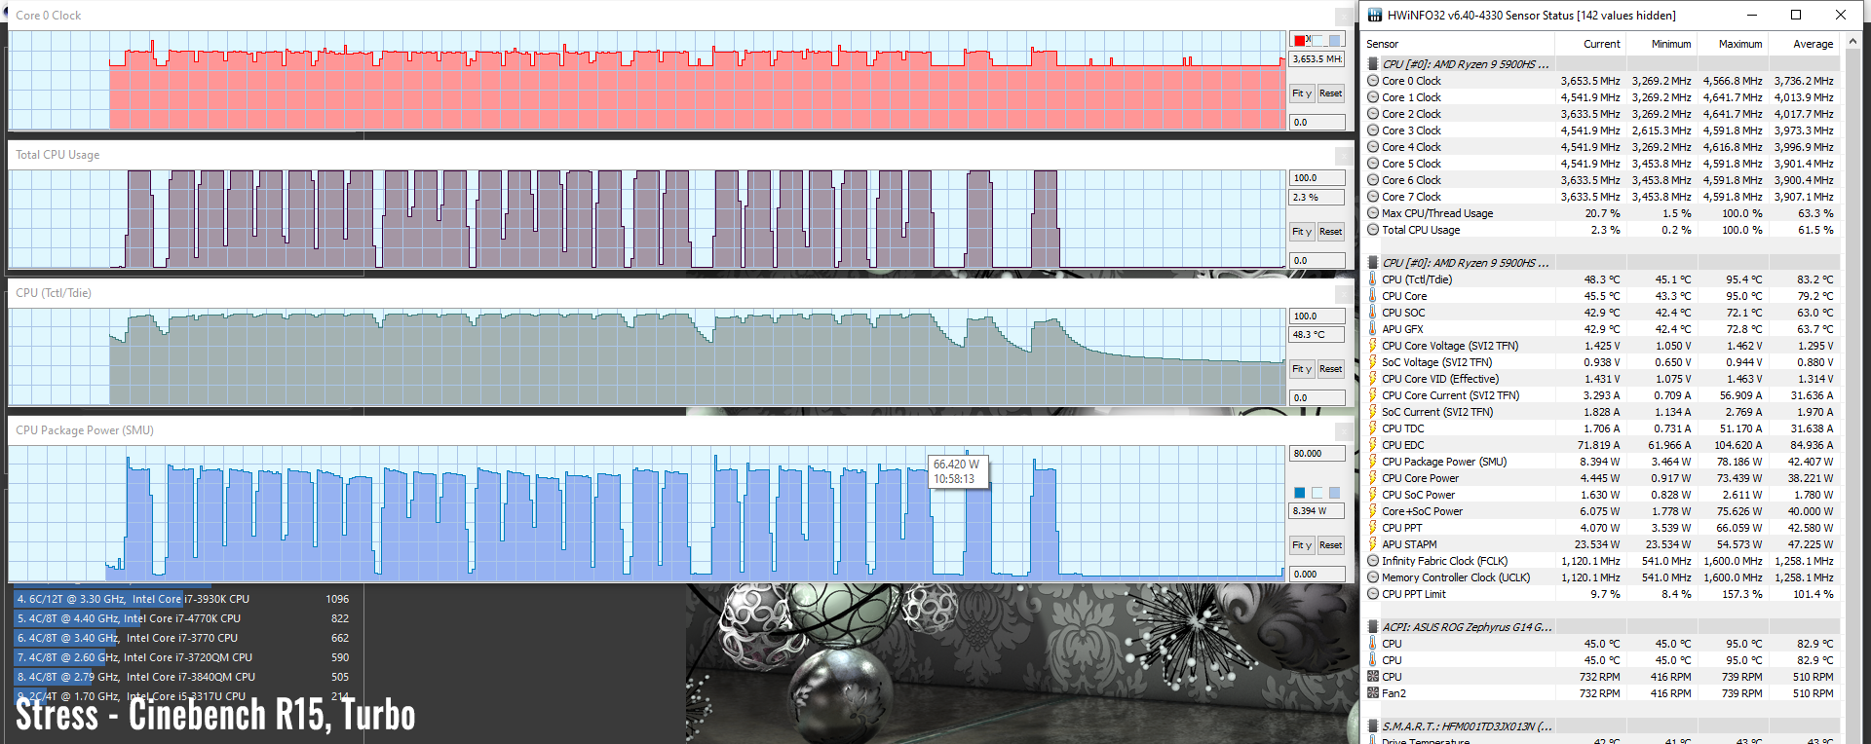Select the CPU Core Current (SVI2 TFN) row
This screenshot has height=744, width=1871.
[x=1601, y=395]
